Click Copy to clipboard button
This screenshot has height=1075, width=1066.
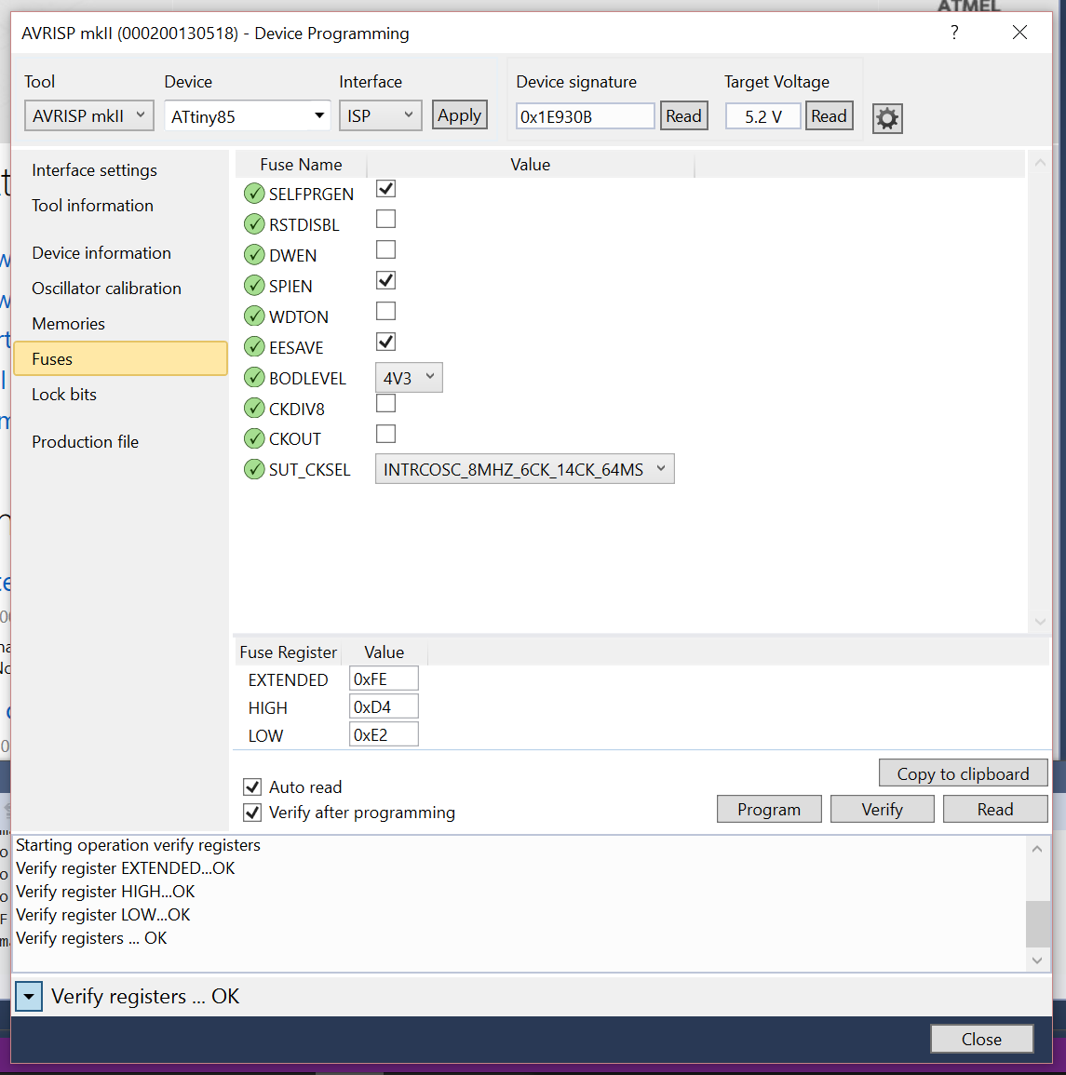click(963, 773)
